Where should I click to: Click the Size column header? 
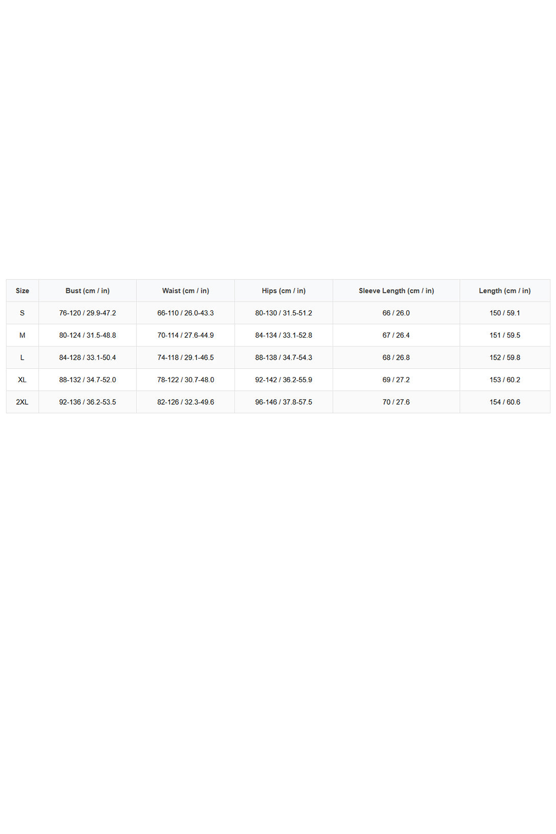coord(22,291)
